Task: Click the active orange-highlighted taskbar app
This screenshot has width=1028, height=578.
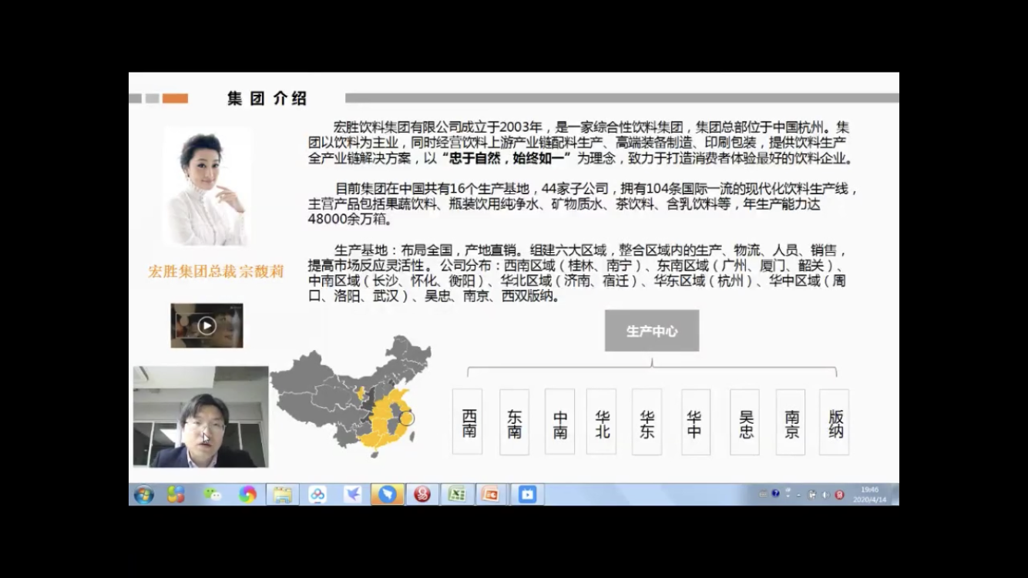Action: point(388,495)
